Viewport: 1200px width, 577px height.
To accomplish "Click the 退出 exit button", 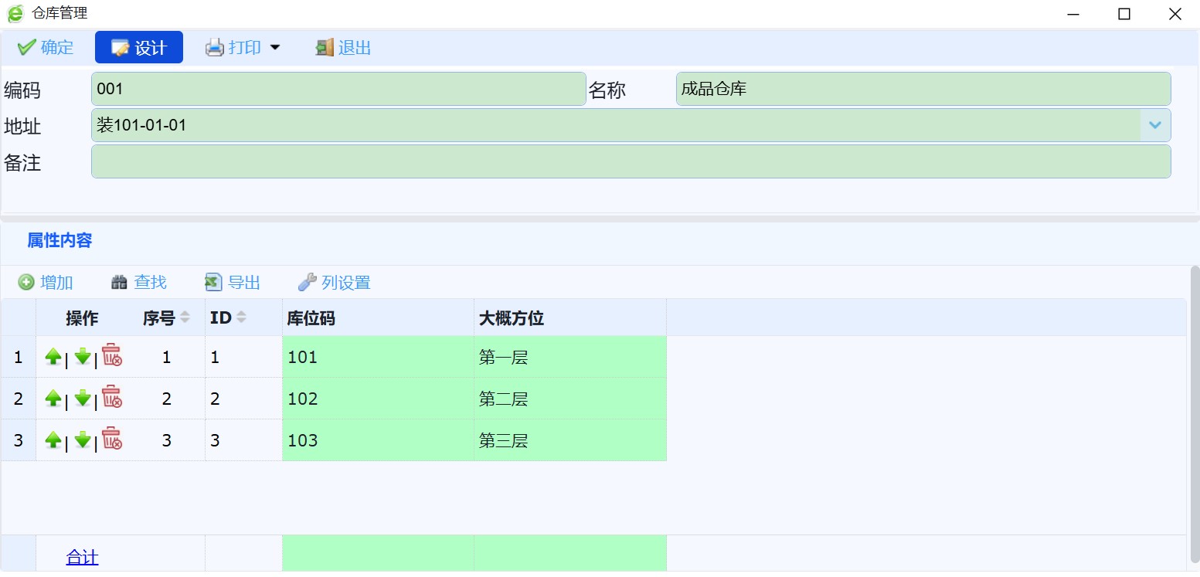I will point(344,48).
